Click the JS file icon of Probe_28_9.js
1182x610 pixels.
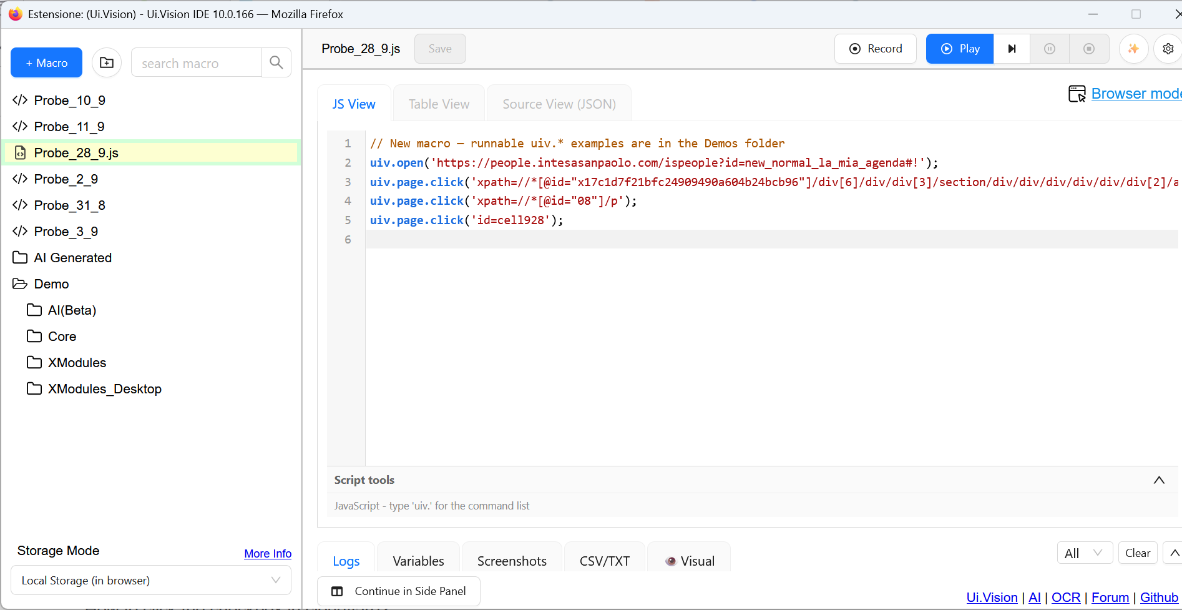tap(20, 153)
